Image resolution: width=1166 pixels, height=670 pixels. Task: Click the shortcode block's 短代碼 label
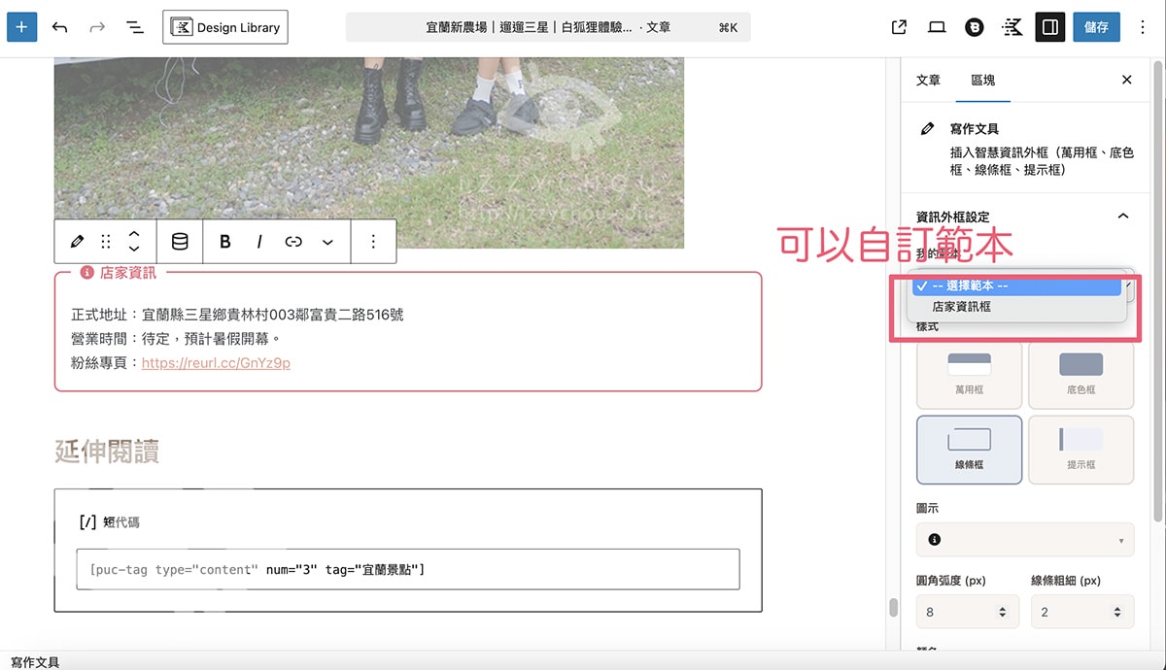click(x=120, y=521)
